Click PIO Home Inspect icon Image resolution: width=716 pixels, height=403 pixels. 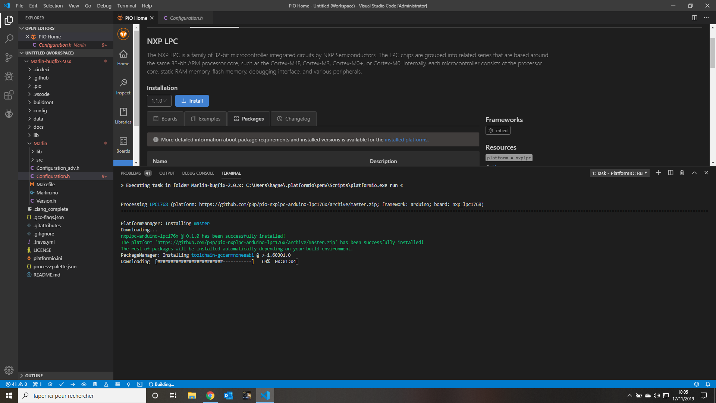click(123, 87)
